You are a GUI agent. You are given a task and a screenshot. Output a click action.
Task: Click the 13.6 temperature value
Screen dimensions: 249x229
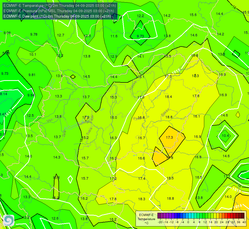click(59, 76)
